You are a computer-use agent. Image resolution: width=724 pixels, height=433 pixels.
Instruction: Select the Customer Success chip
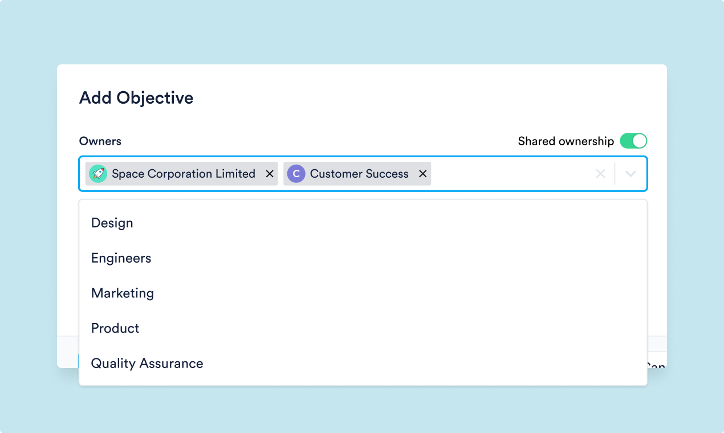[x=359, y=174]
